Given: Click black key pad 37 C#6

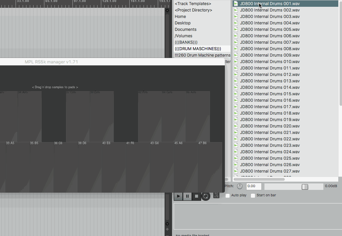Looking at the screenshot, I should click(x=78, y=117).
